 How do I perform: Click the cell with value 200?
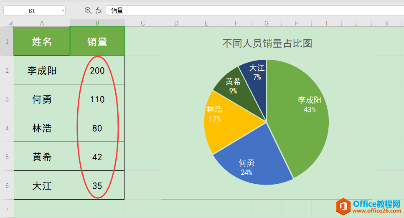97,70
